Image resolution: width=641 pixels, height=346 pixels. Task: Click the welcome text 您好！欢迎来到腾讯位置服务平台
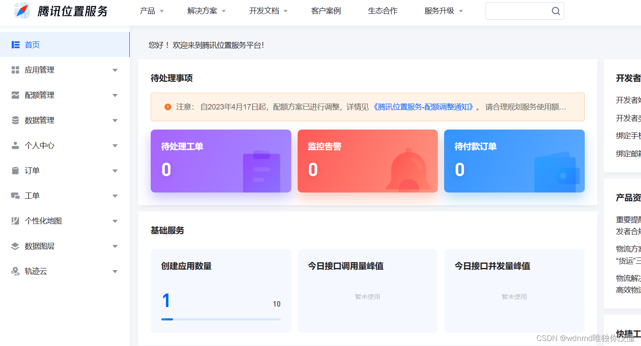pyautogui.click(x=206, y=45)
